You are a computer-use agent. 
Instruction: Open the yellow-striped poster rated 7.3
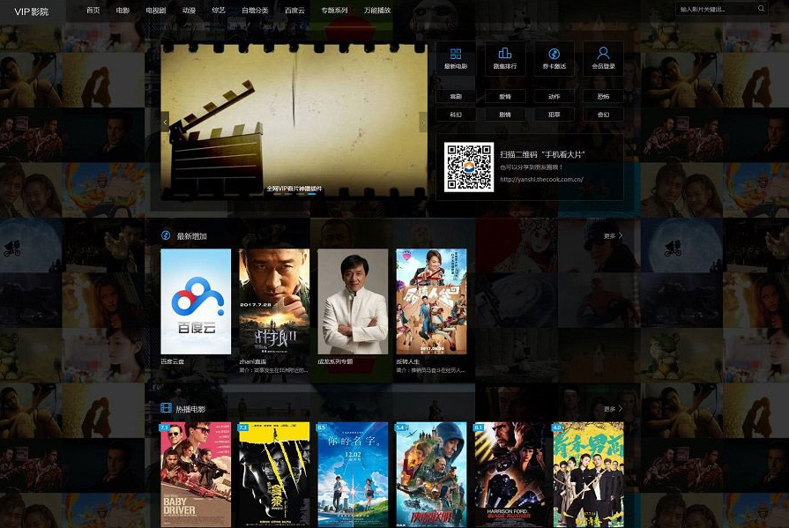[x=274, y=474]
